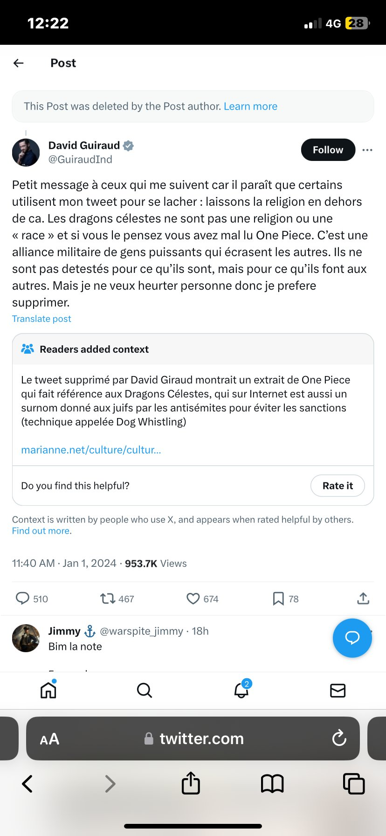Open Safari AA page settings menu
386x836 pixels.
49,739
